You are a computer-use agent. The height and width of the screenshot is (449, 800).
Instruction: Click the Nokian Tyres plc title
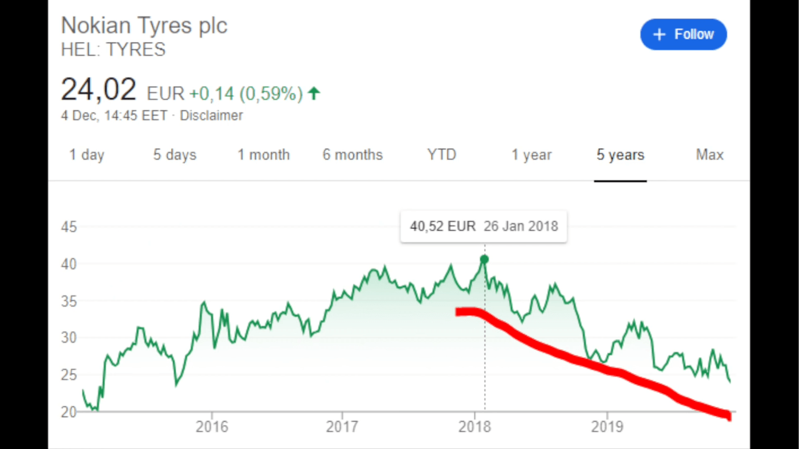coord(144,26)
